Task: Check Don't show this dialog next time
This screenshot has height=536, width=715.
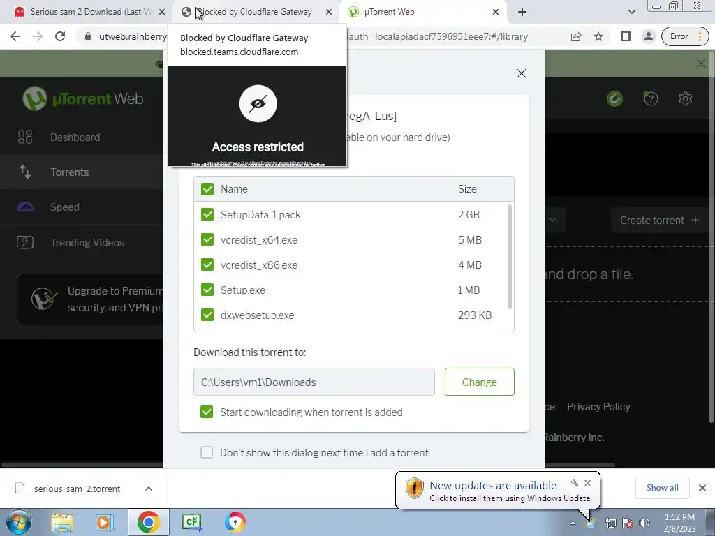Action: [207, 452]
